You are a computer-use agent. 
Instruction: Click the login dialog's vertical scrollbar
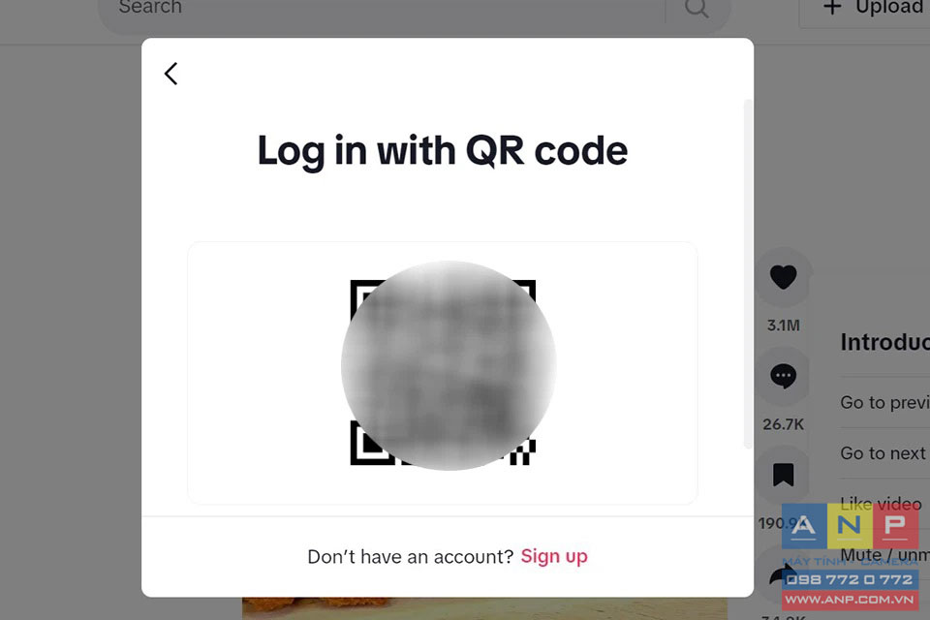point(748,274)
